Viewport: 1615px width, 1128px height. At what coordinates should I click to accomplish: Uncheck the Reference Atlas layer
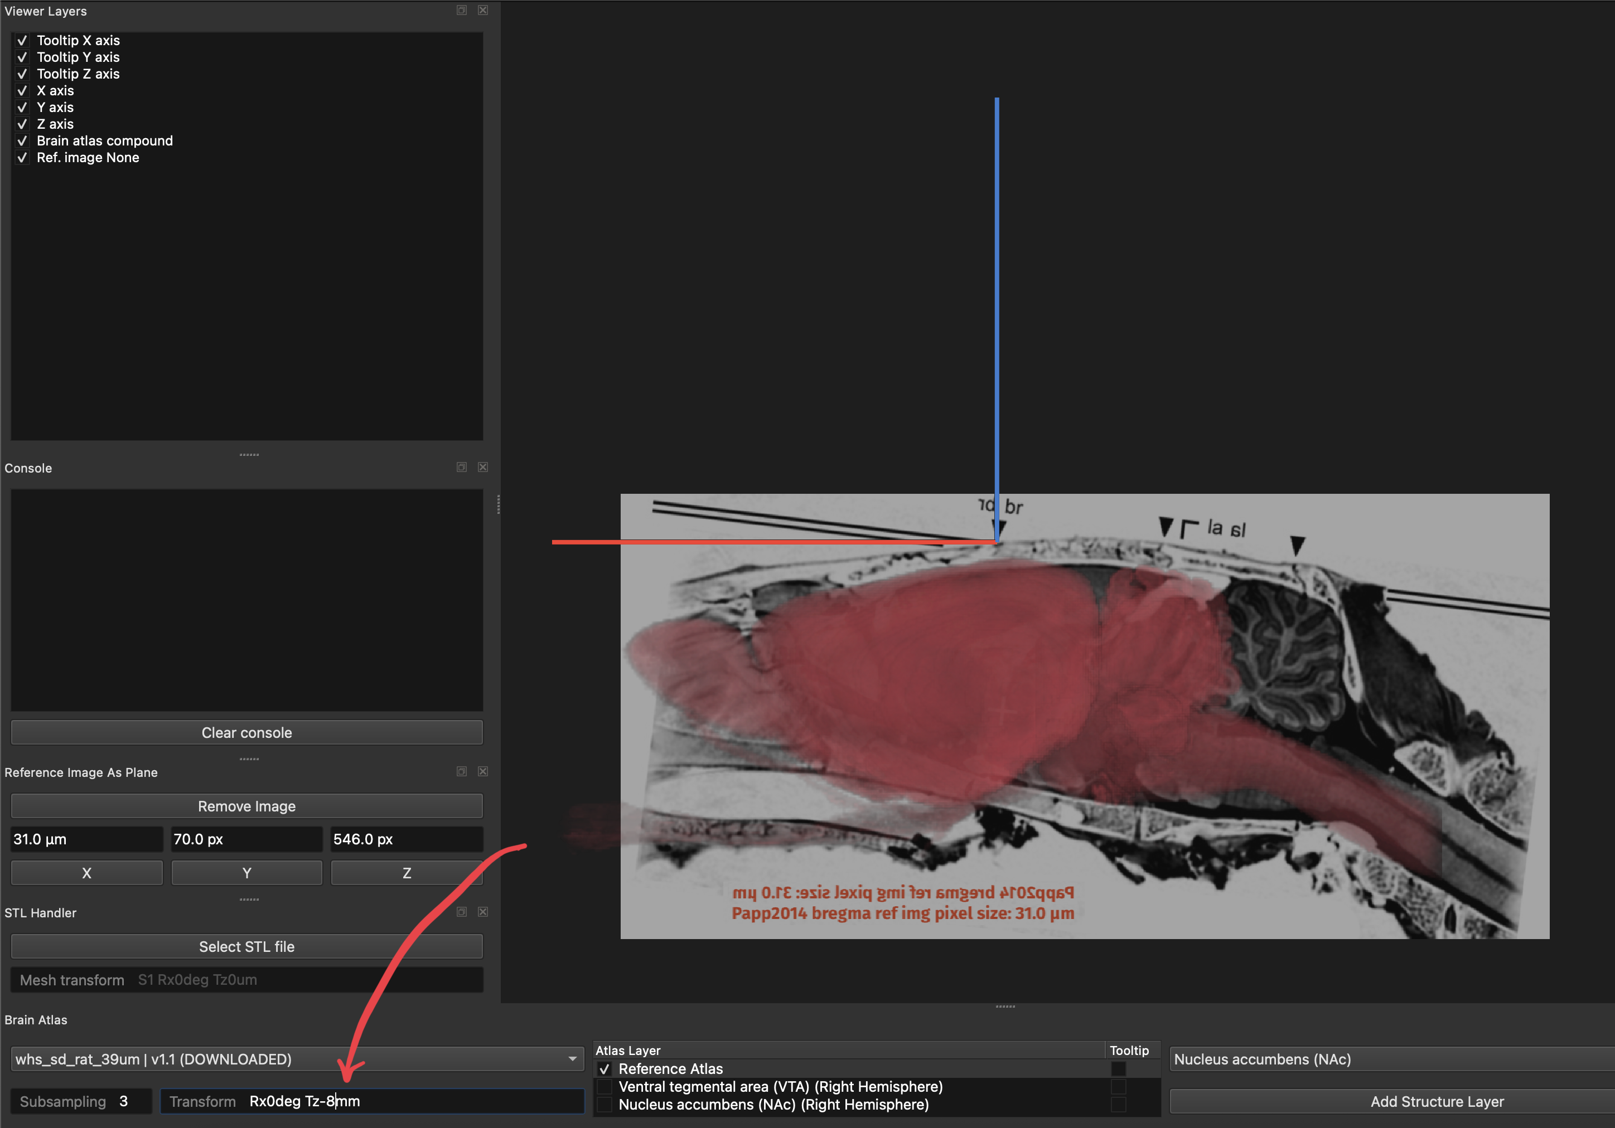coord(604,1069)
